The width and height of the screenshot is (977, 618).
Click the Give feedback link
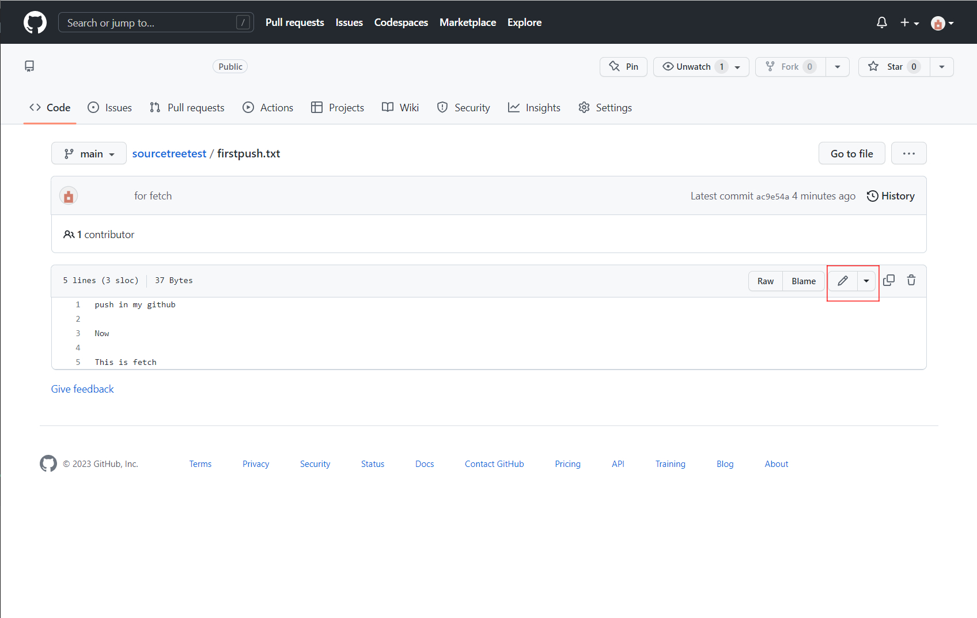point(82,389)
